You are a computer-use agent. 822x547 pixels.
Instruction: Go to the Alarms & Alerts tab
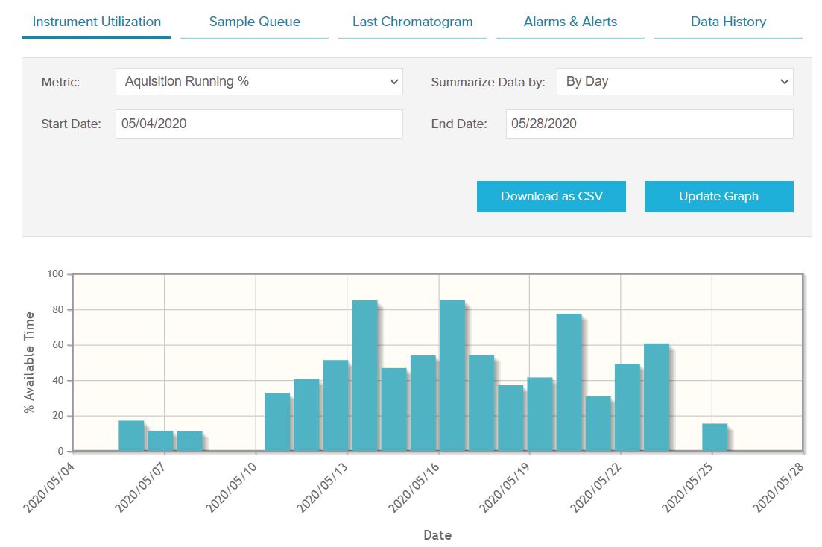[570, 22]
